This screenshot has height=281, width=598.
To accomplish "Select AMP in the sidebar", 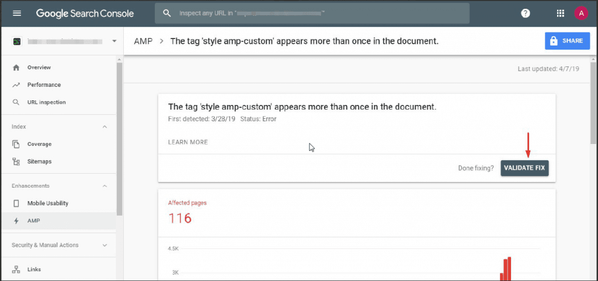I will coord(58,221).
